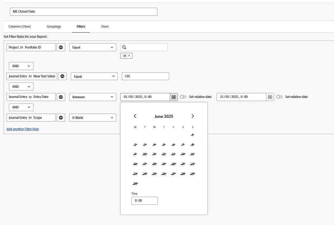Go to next month in calendar
Screen dimensions: 334x225
tap(193, 116)
